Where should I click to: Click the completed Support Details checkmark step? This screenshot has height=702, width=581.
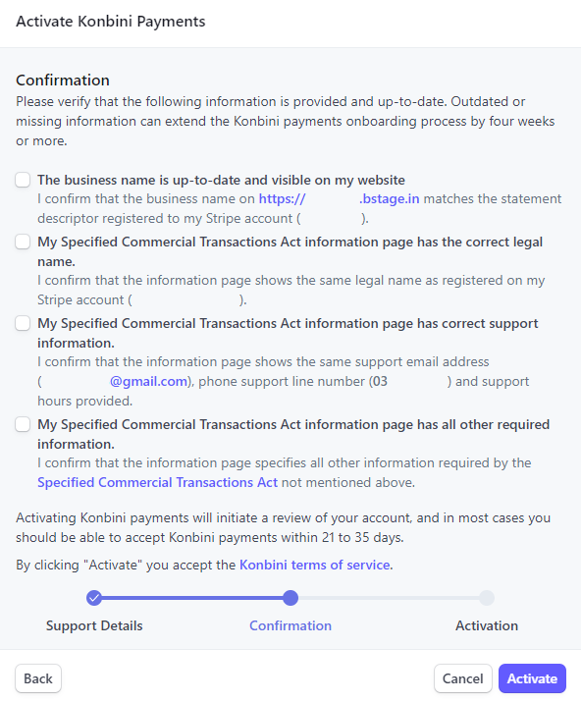pyautogui.click(x=94, y=598)
